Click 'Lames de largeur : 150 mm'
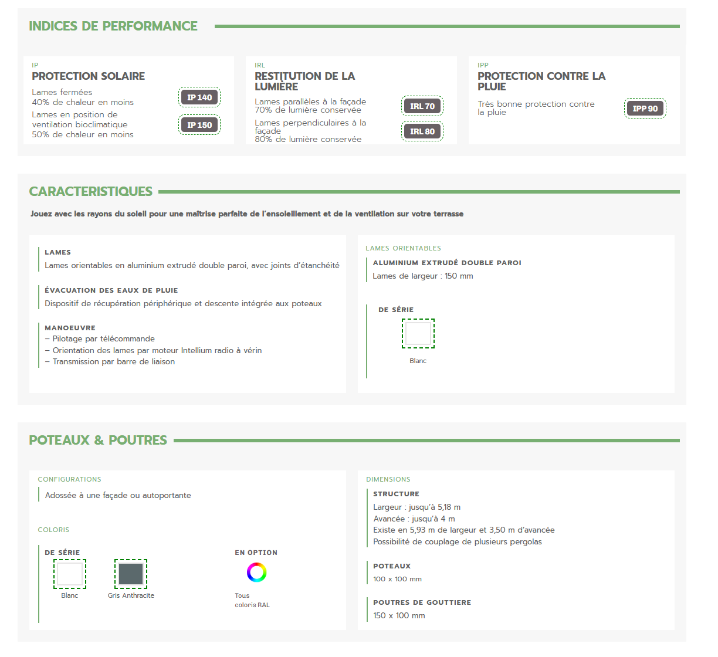The width and height of the screenshot is (718, 657). tap(423, 276)
